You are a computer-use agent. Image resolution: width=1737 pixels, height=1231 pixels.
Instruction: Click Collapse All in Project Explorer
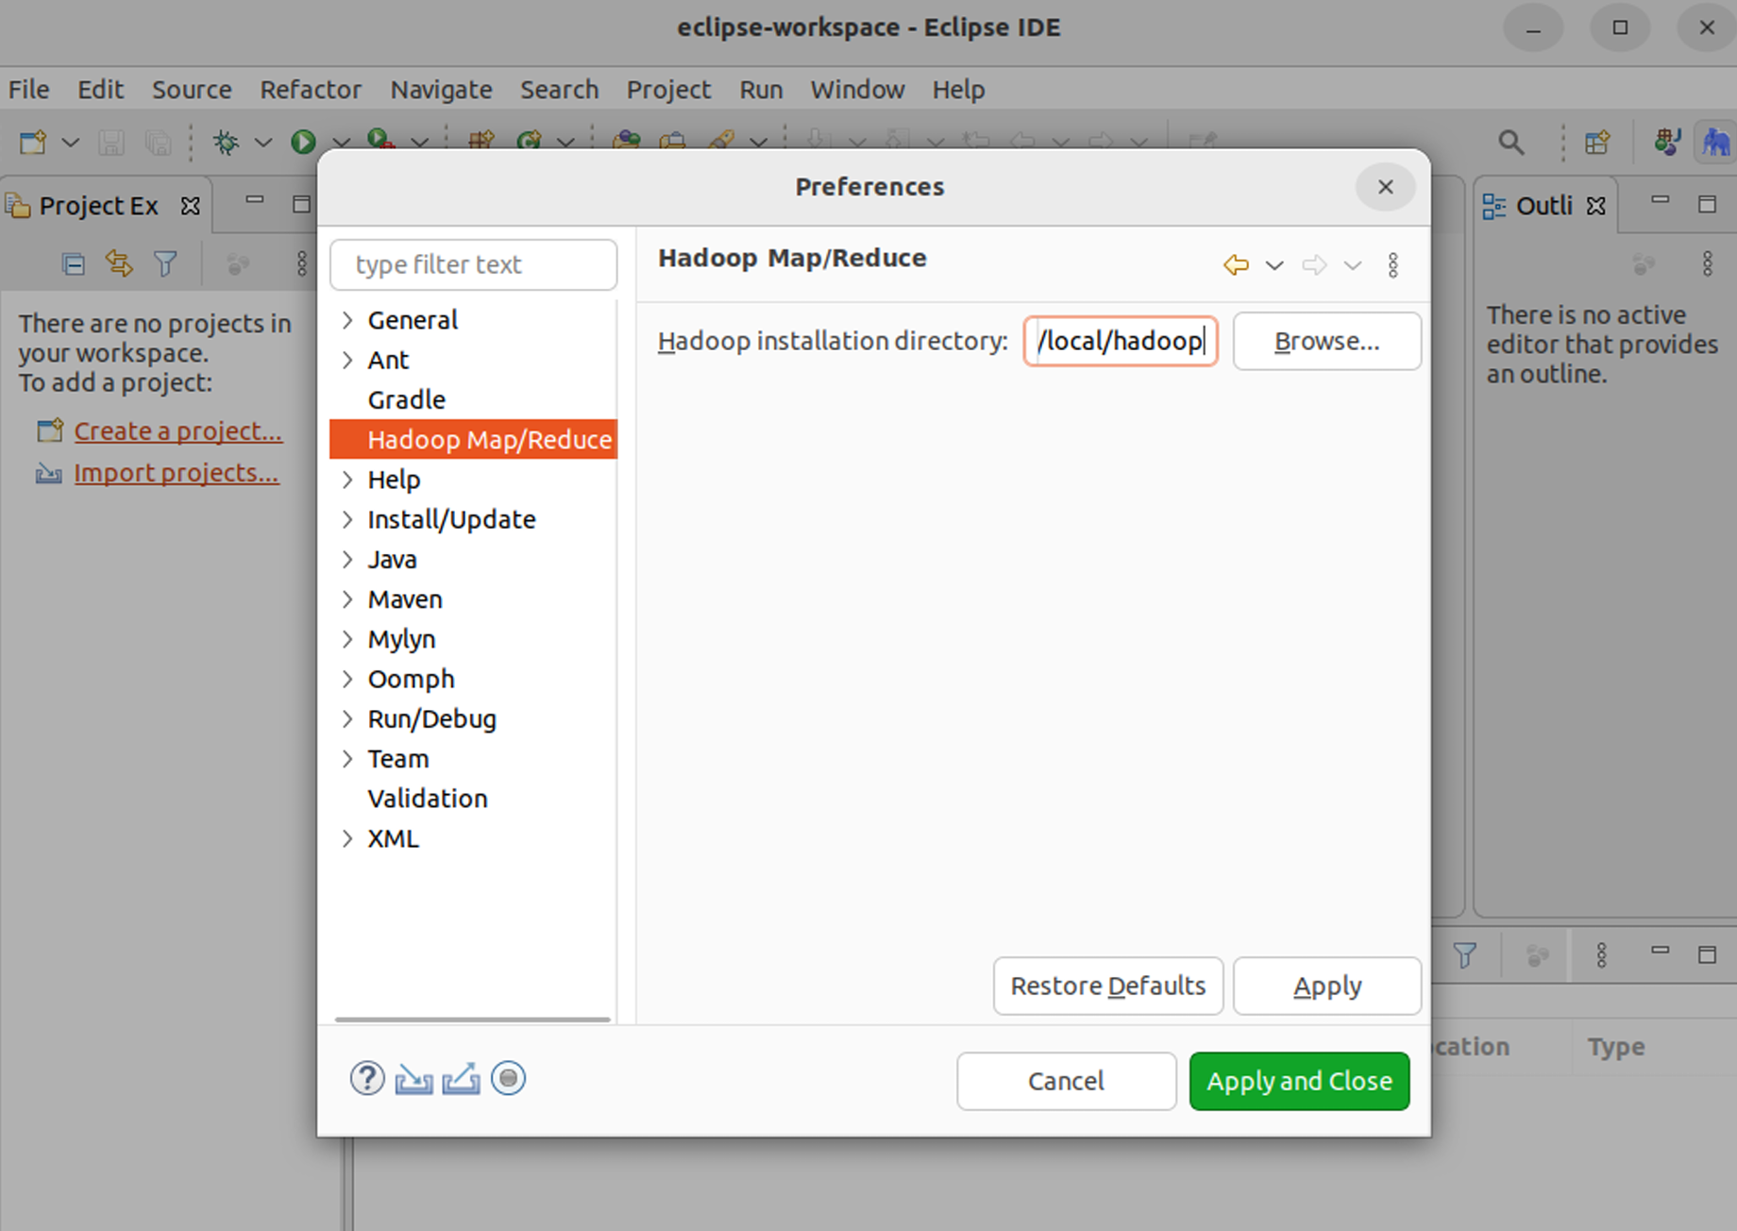74,264
